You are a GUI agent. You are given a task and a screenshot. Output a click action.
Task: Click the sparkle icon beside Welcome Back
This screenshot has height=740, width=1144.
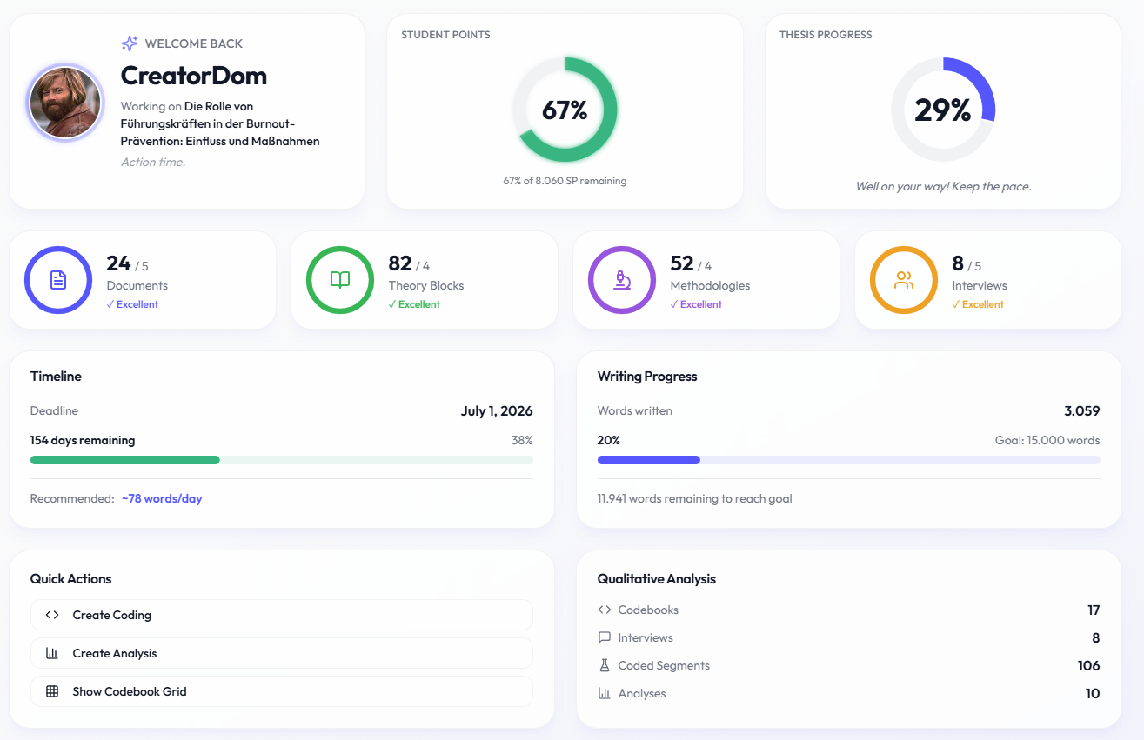pyautogui.click(x=129, y=43)
